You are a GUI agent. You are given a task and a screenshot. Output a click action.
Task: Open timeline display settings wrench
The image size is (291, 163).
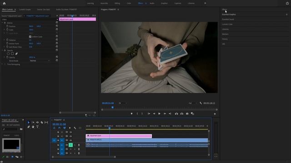click(x=75, y=128)
